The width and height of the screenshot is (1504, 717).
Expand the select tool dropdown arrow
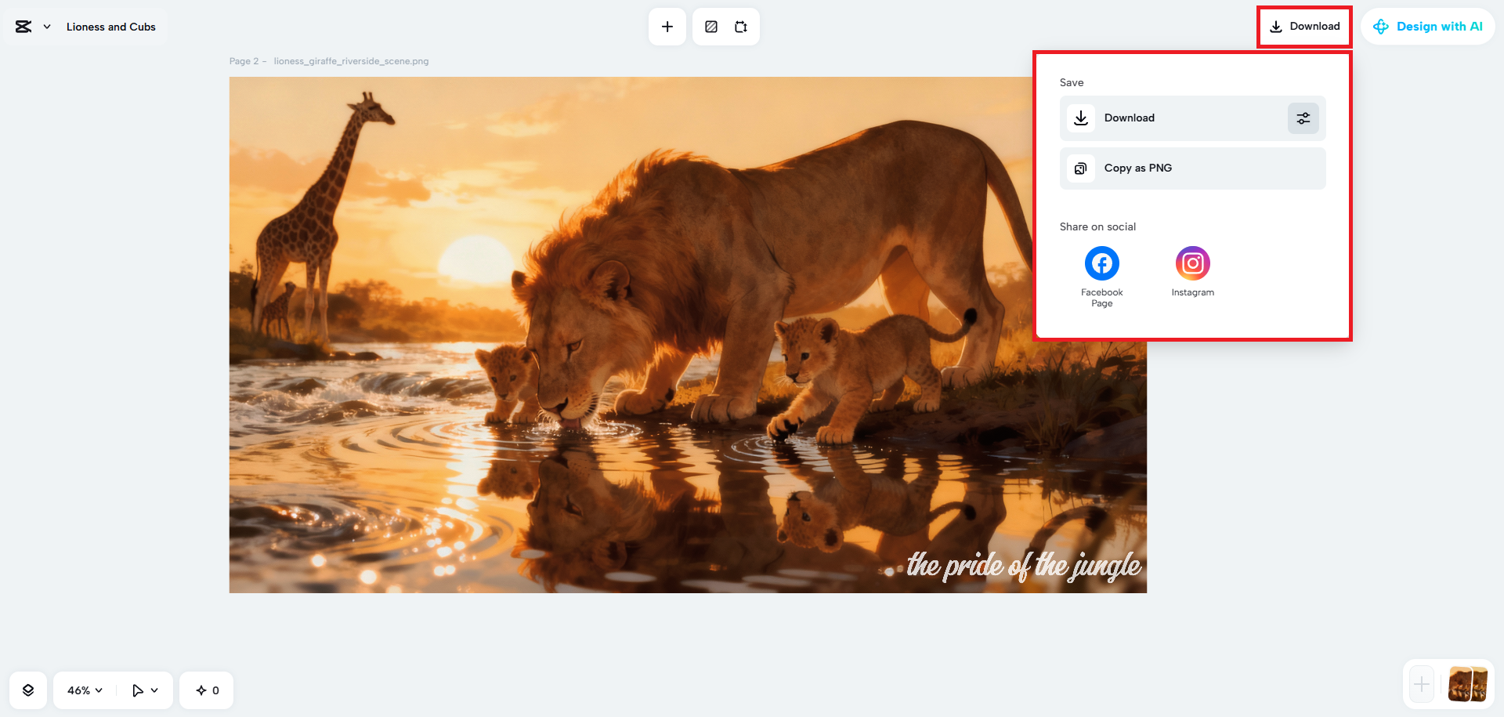[x=152, y=690]
